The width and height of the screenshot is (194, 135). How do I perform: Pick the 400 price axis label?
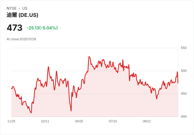click(183, 117)
